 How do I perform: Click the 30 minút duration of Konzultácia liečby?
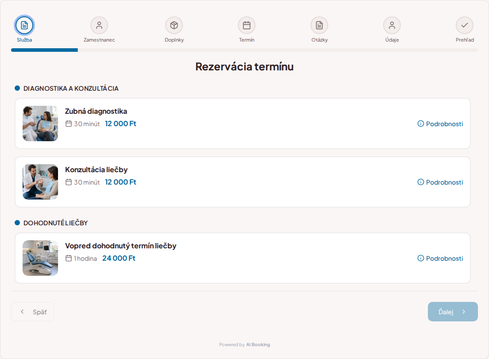point(87,182)
